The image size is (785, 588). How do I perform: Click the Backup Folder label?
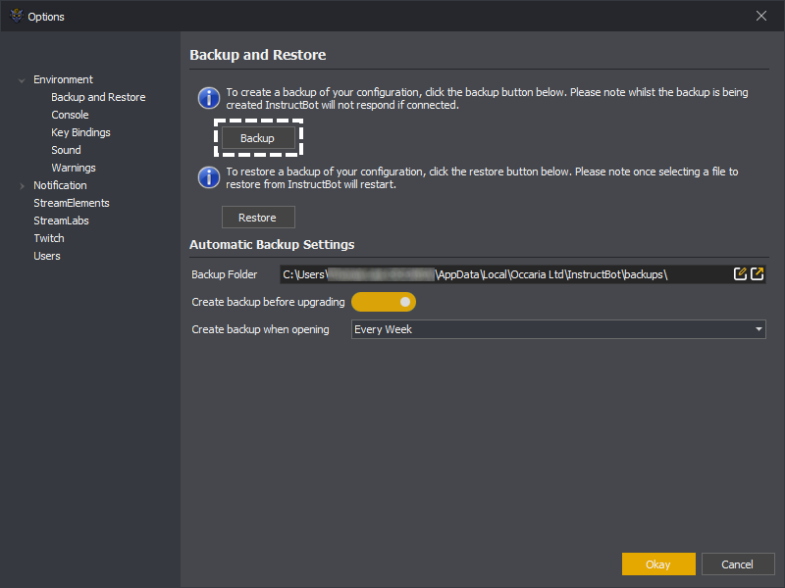225,274
